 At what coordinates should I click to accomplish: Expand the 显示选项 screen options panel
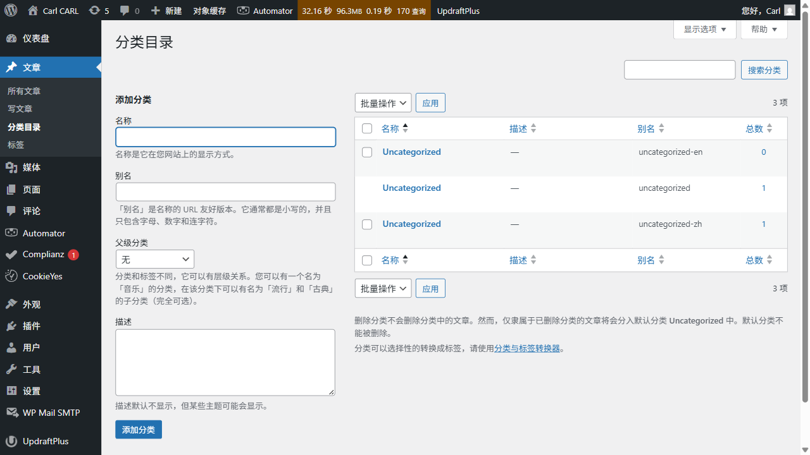tap(704, 29)
